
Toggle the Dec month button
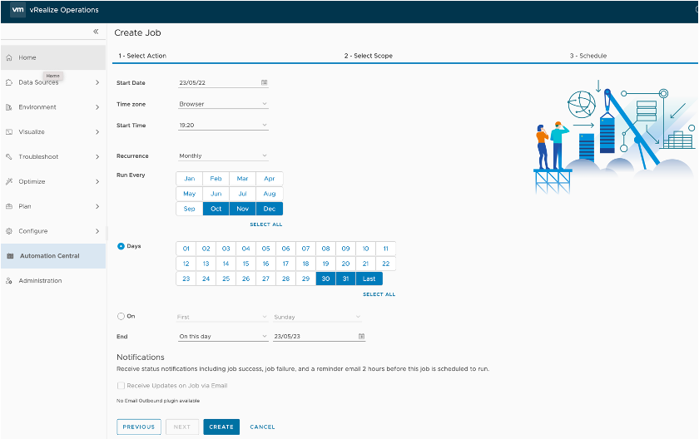pos(270,209)
